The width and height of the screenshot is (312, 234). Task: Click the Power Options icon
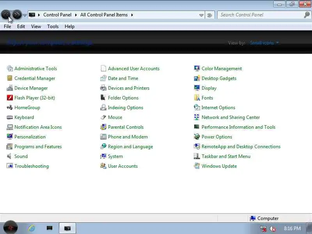point(197,137)
